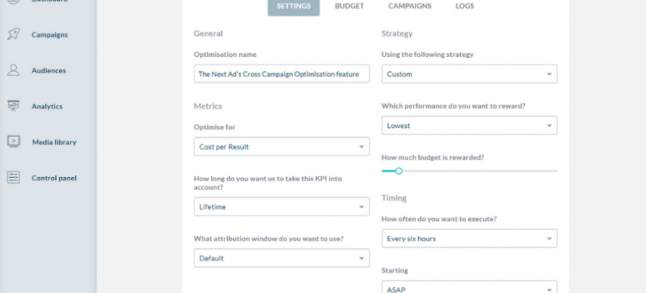The image size is (646, 293).
Task: Open the Default attribution window dropdown
Action: tap(282, 258)
